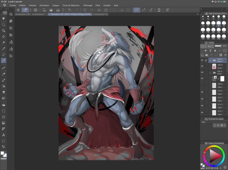Open the Fichier menu
The width and height of the screenshot is (228, 170).
[13, 5]
